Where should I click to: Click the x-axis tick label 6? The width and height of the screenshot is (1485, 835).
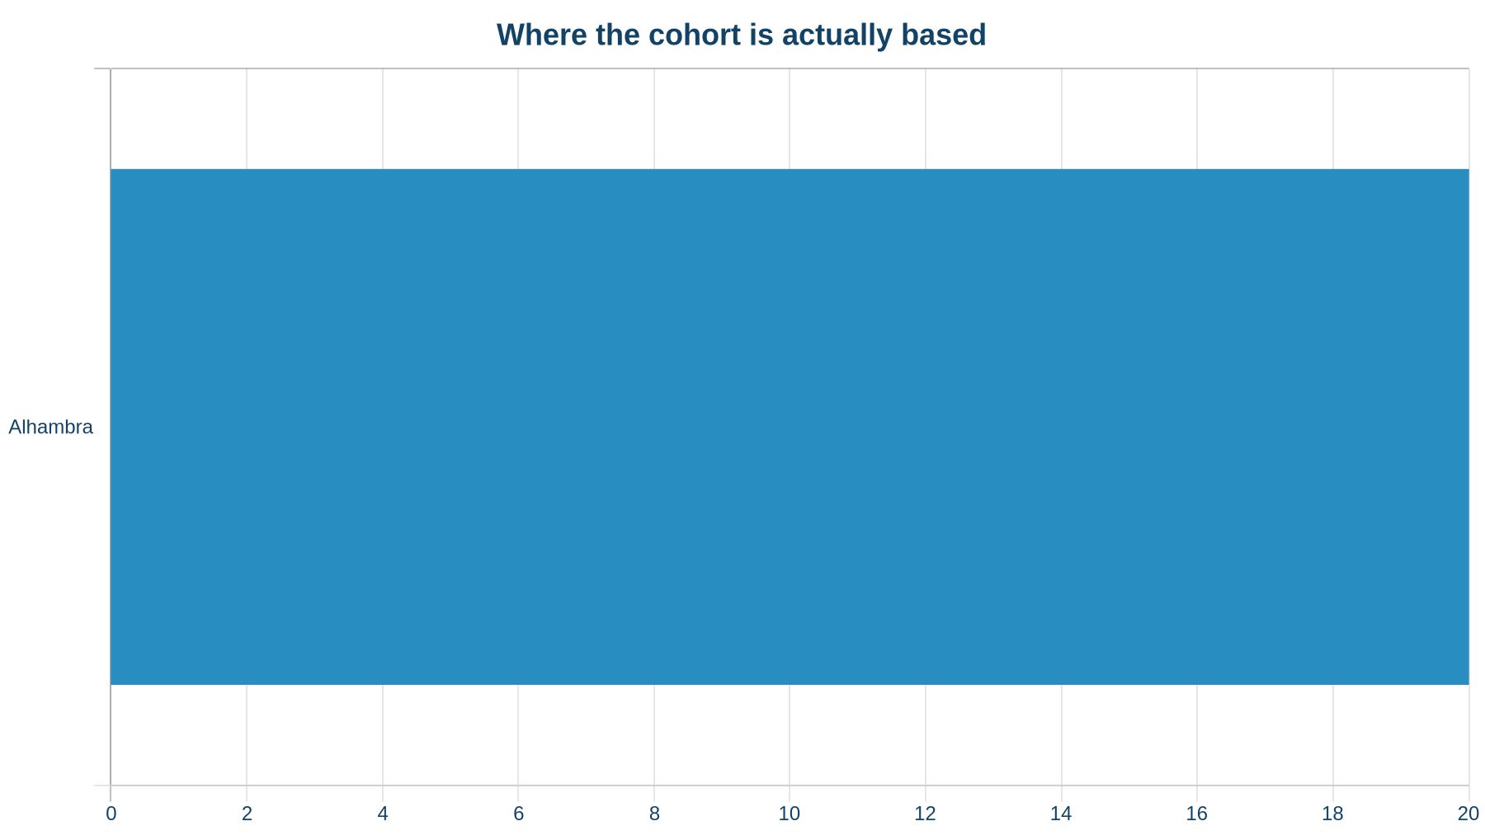(x=518, y=814)
